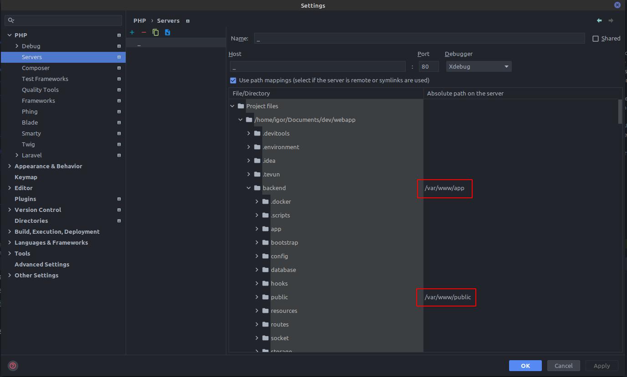The image size is (627, 377).
Task: Close the Settings dialog window
Action: tap(617, 5)
